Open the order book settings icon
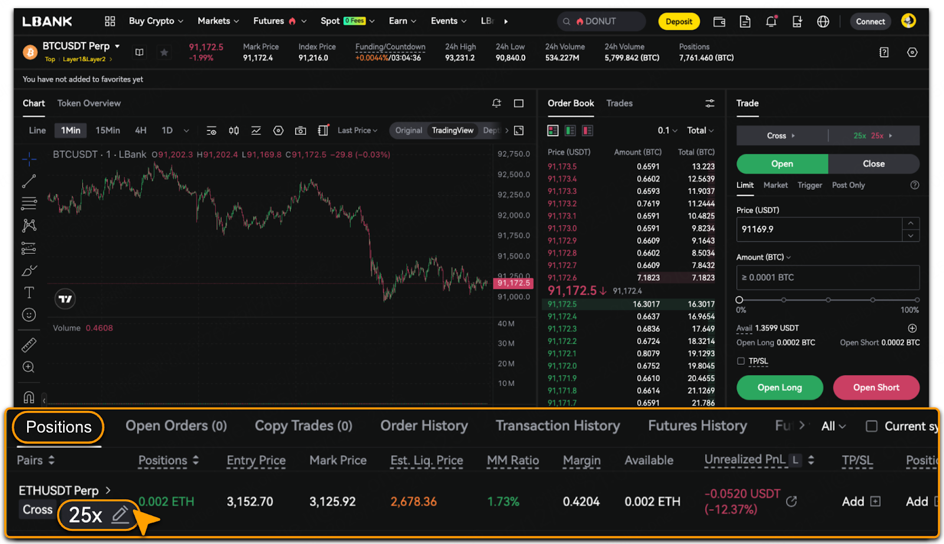The height and width of the screenshot is (544, 944). pyautogui.click(x=709, y=103)
